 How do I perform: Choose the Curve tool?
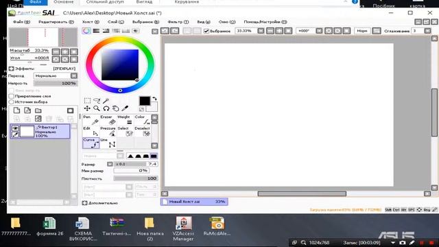[x=91, y=143]
